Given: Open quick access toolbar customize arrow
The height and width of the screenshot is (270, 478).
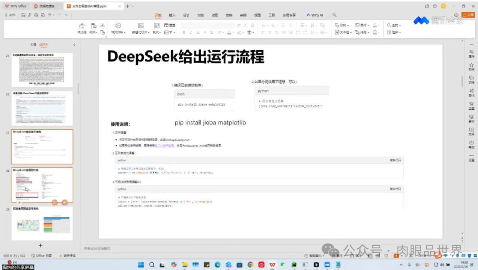Looking at the screenshot, I should tap(66, 15).
